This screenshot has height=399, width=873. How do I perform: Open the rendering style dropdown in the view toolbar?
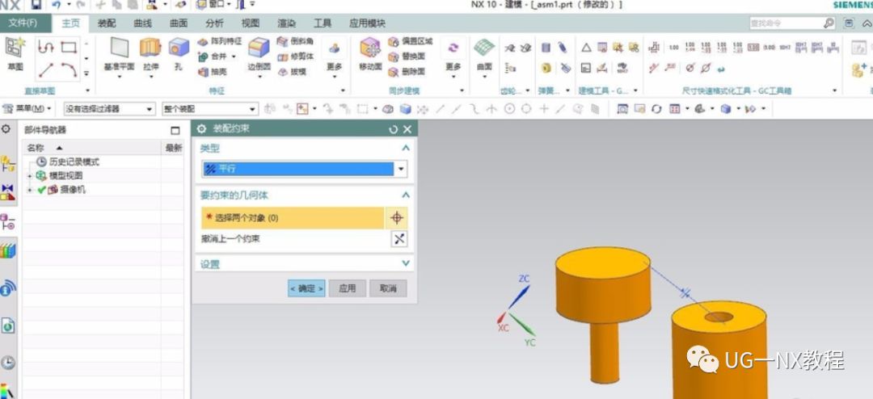[x=740, y=109]
